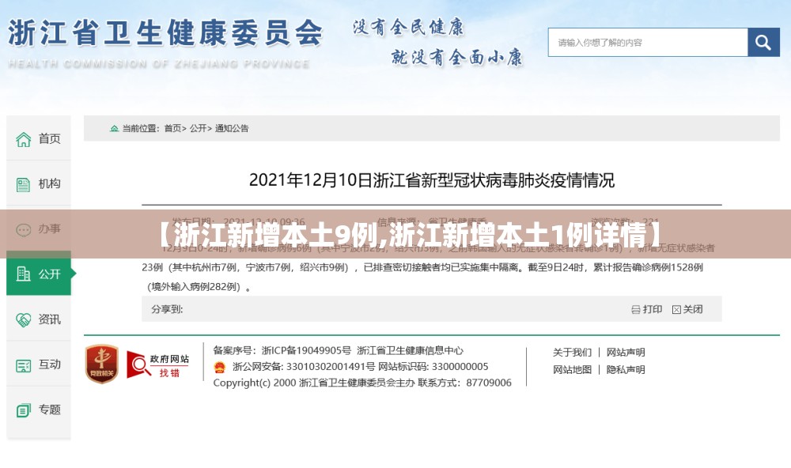Open 办事 in the sidebar

pos(38,229)
